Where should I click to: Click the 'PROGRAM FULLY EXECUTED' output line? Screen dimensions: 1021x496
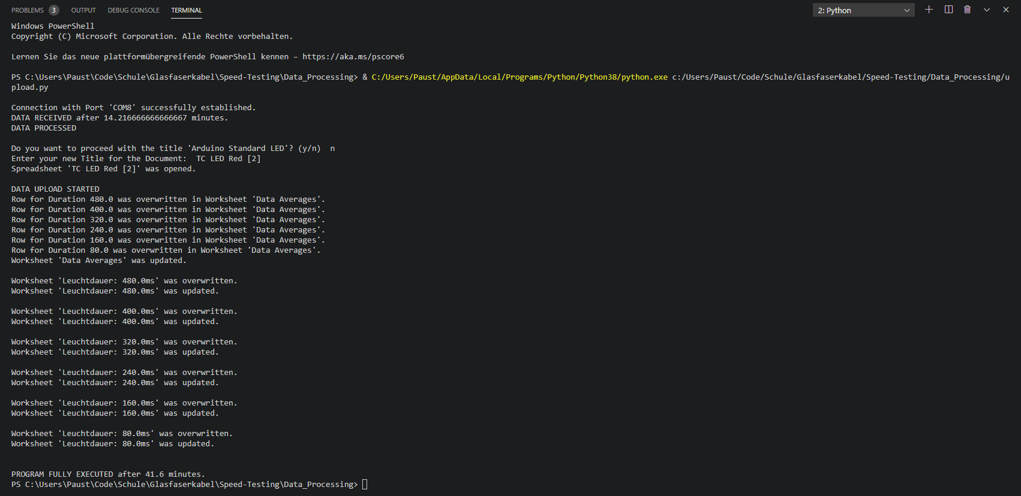coord(108,474)
